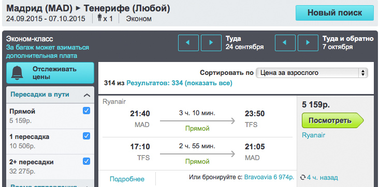Image resolution: width=379 pixels, height=187 pixels.
Task: Click the baggage fee notice link
Action: pyautogui.click(x=48, y=51)
